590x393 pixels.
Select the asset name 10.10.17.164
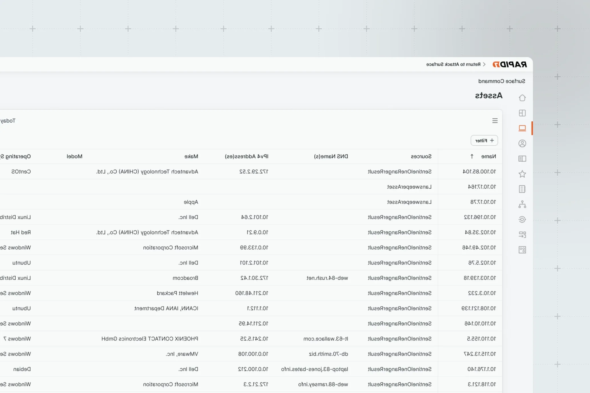pos(482,187)
